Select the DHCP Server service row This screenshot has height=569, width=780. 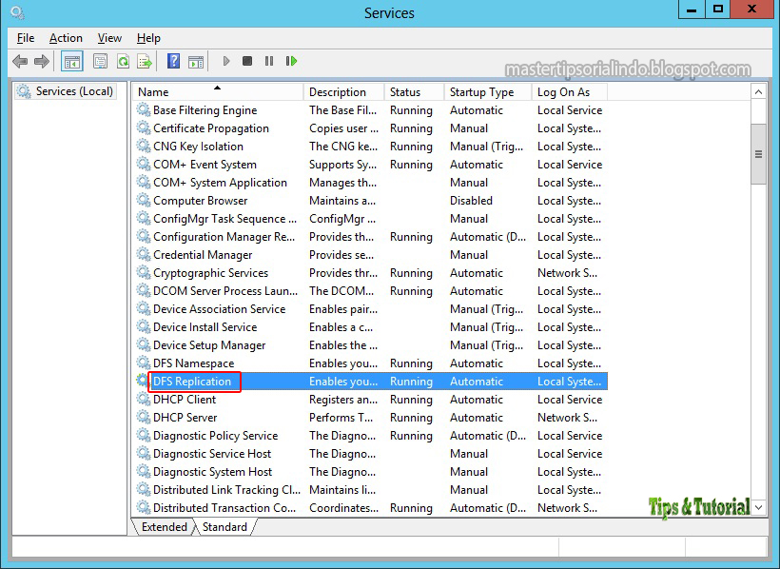coord(193,417)
